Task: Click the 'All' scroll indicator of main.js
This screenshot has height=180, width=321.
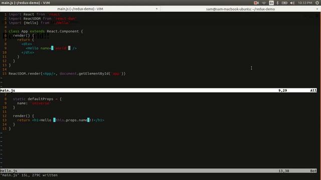Action: click(313, 90)
